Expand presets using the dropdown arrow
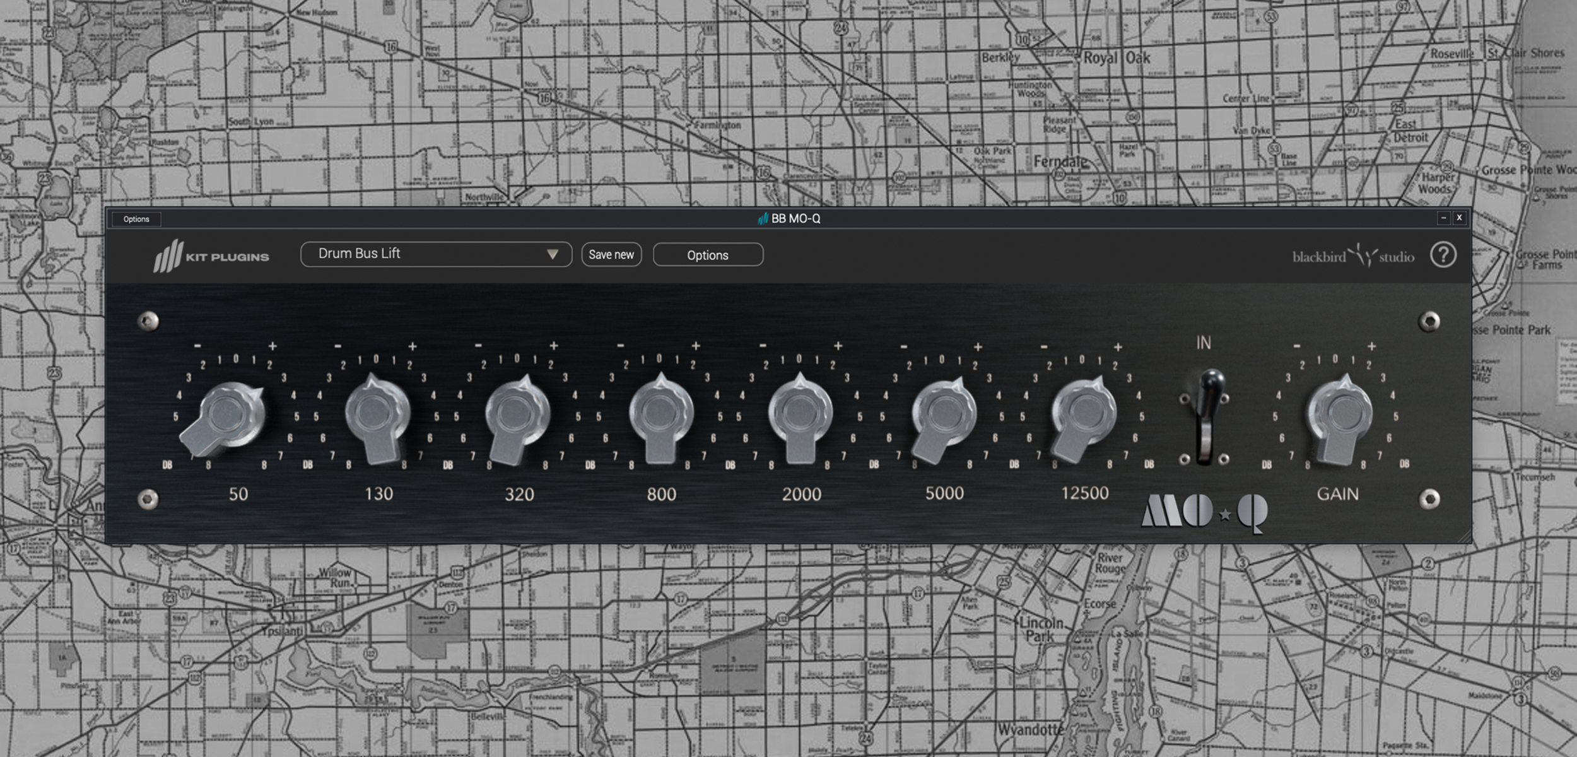Screen dimensions: 1577x757 (x=553, y=254)
